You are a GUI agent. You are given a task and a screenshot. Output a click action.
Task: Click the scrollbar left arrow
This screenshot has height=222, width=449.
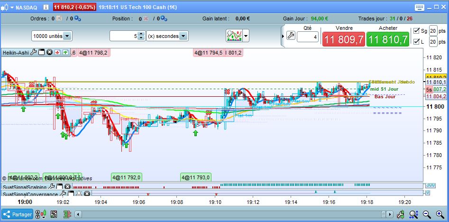(78, 214)
